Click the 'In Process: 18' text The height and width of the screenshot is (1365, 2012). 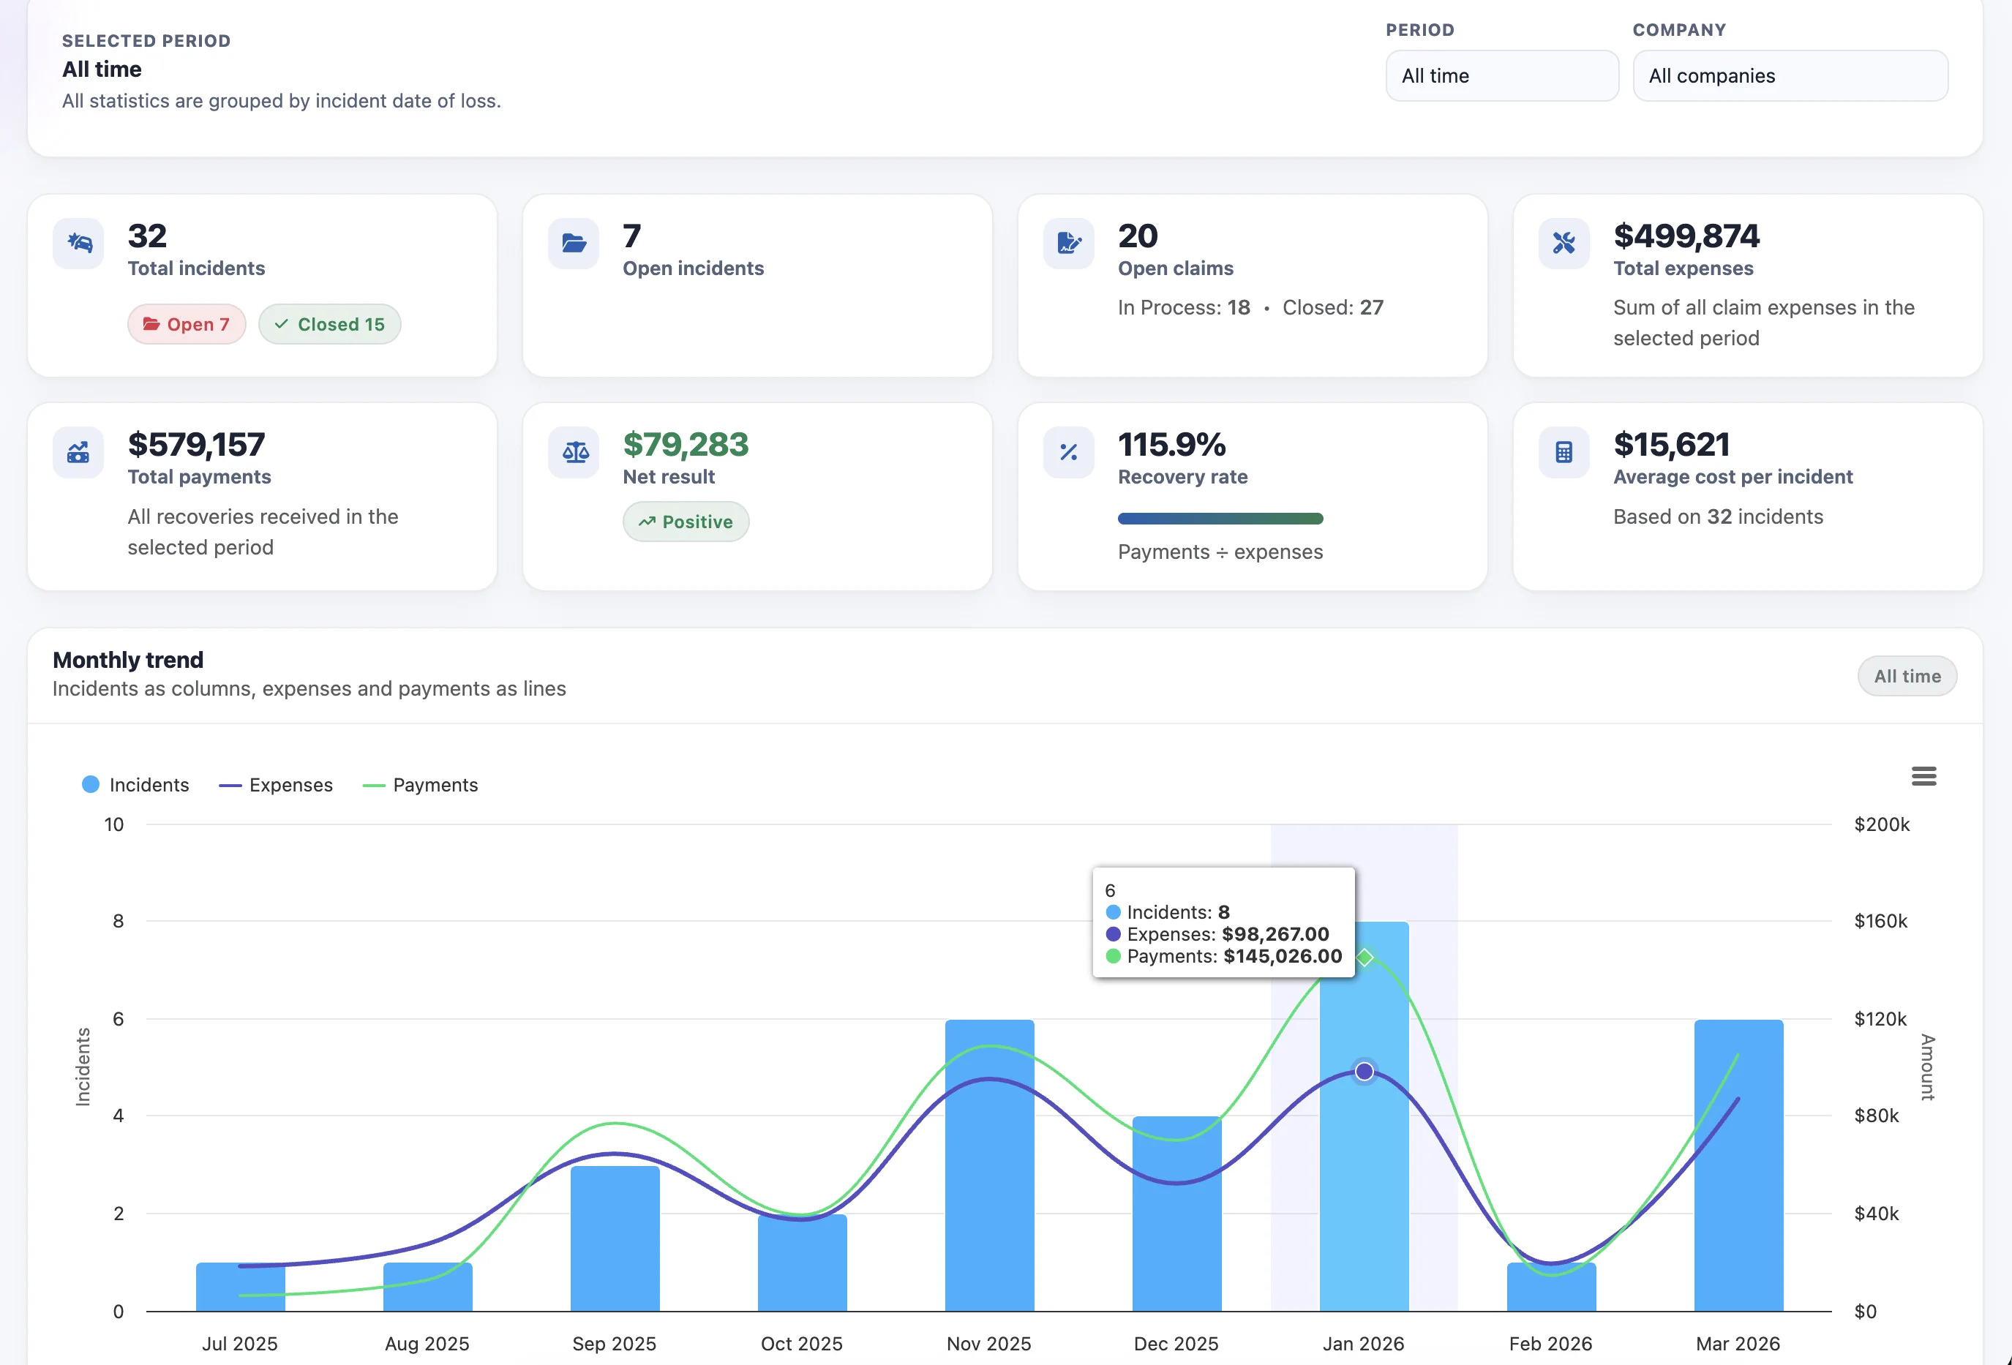pos(1184,307)
